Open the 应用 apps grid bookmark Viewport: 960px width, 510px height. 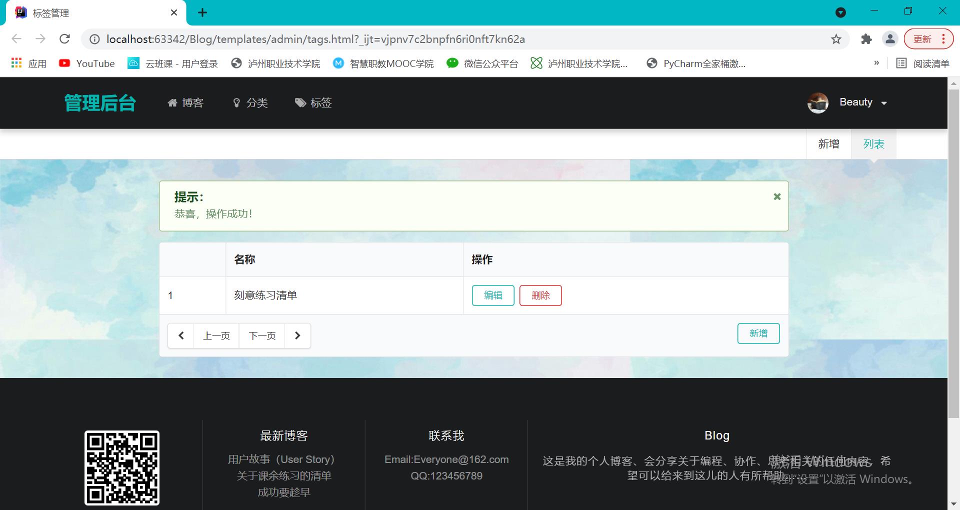pyautogui.click(x=29, y=63)
